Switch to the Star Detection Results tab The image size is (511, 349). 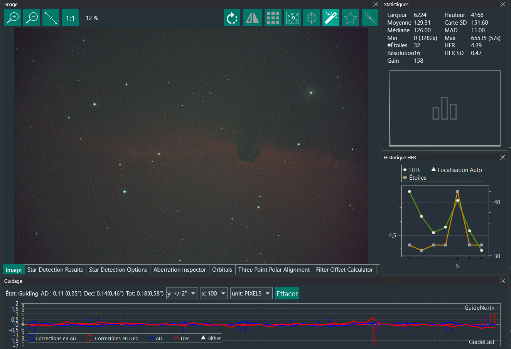pos(55,270)
